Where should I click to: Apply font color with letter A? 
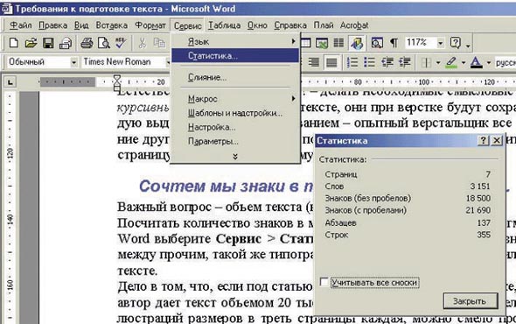[x=476, y=62]
